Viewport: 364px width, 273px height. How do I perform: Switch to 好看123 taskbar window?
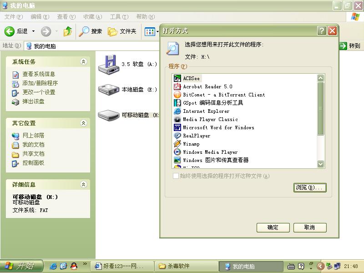pos(122,266)
